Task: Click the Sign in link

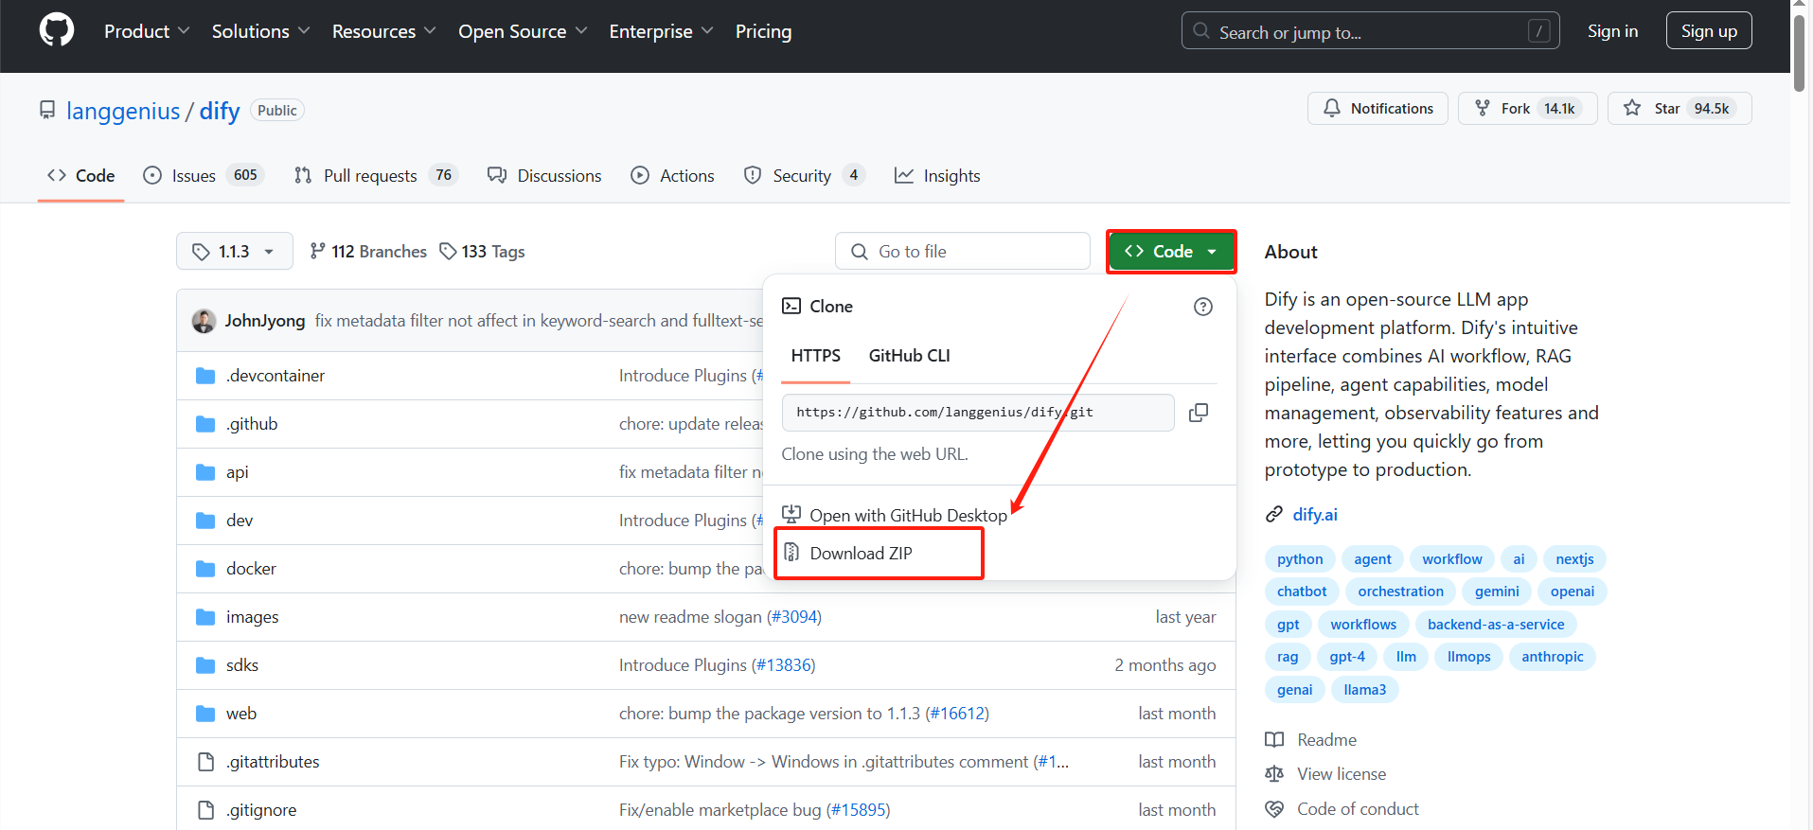Action: pos(1612,31)
